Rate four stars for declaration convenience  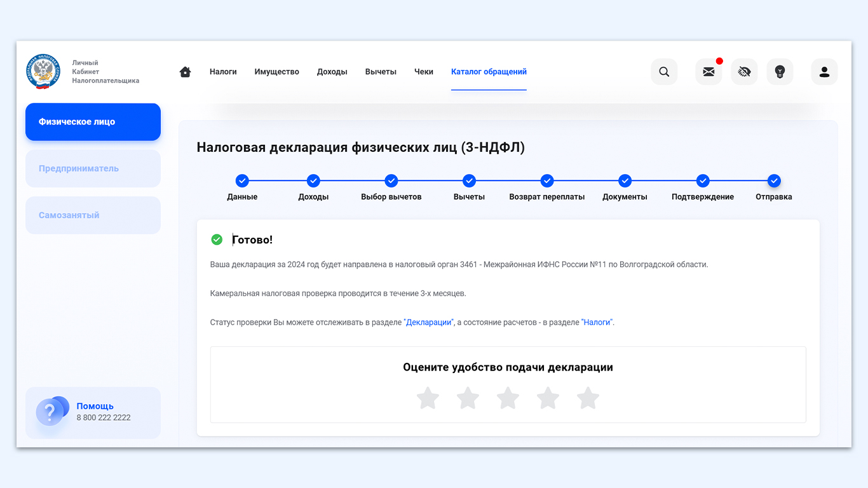click(x=548, y=398)
